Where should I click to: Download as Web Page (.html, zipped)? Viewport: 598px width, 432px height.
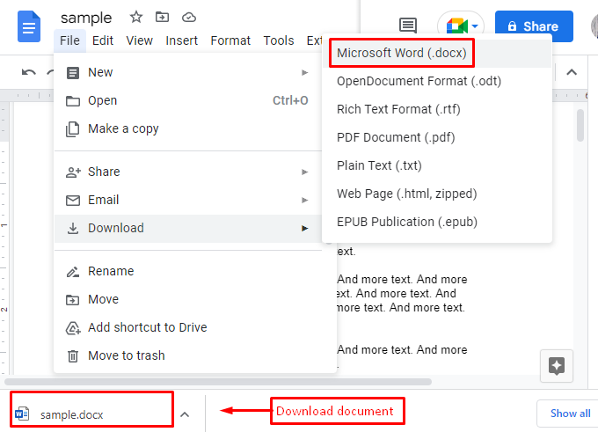coord(437,194)
